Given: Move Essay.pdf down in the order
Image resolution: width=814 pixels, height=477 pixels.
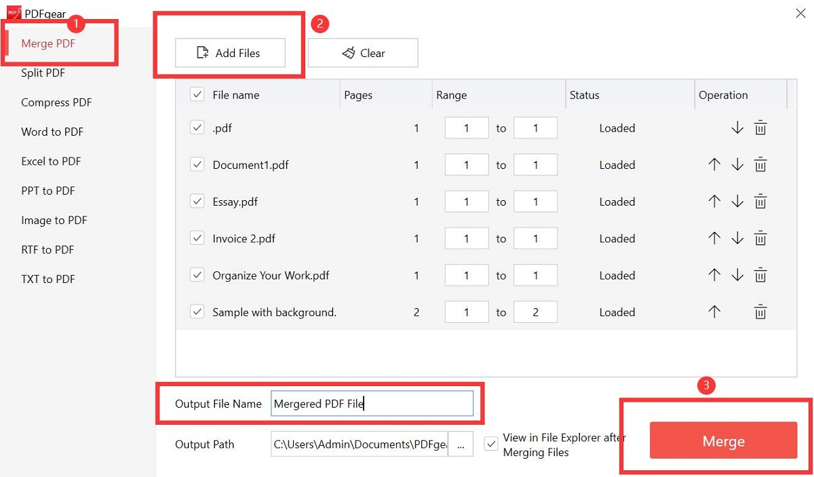Looking at the screenshot, I should [x=737, y=201].
